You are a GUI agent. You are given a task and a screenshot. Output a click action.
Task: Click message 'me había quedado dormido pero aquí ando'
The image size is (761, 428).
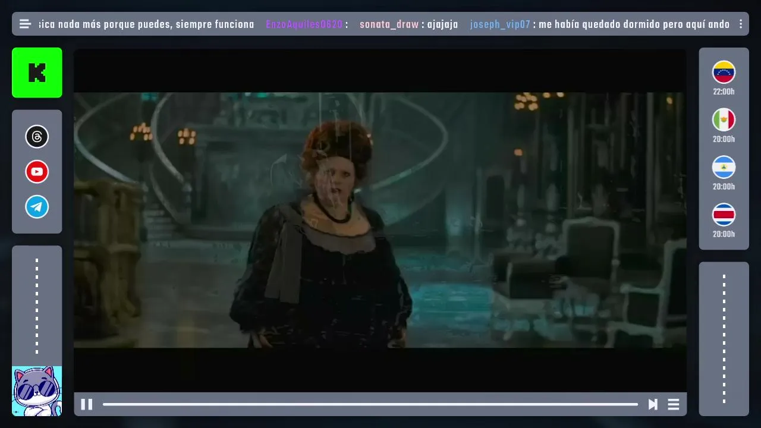[x=634, y=24]
